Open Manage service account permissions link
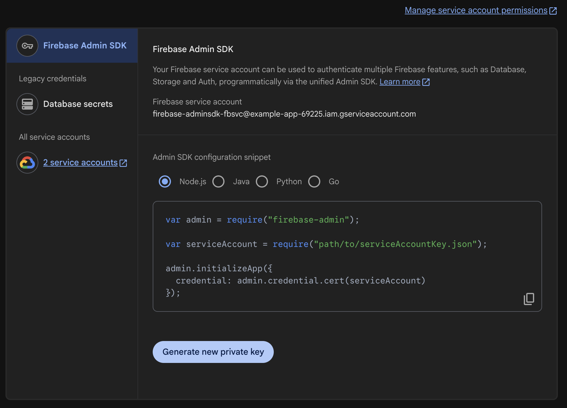Image resolution: width=567 pixels, height=408 pixels. coord(476,10)
